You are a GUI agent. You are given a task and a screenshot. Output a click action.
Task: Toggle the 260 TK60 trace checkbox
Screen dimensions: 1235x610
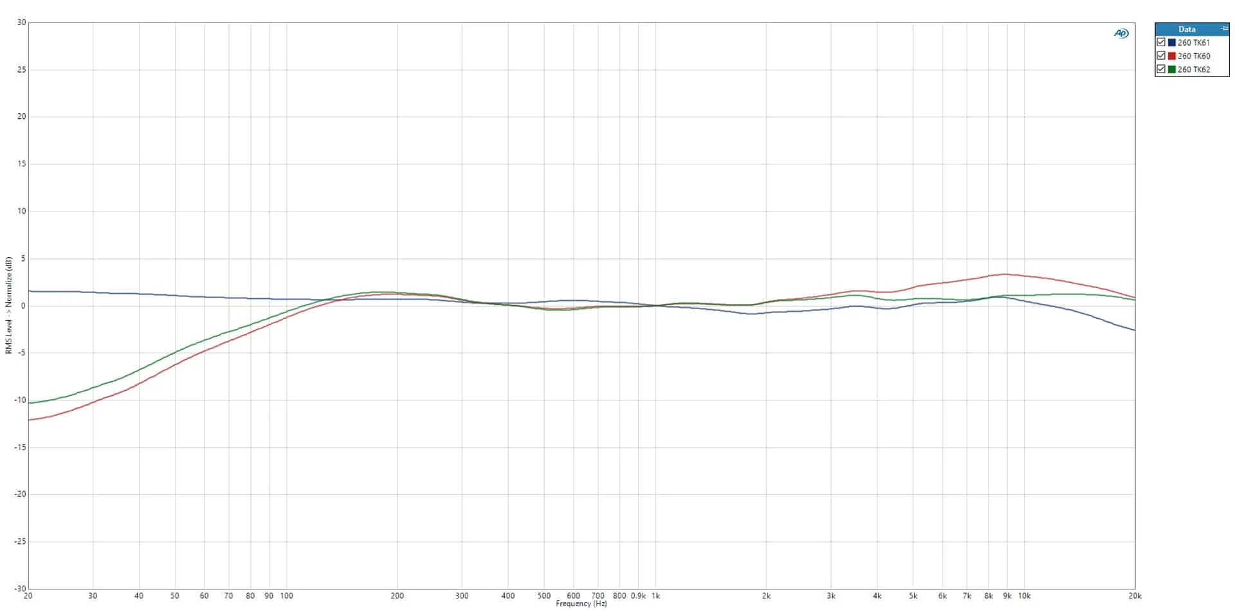(x=1161, y=56)
